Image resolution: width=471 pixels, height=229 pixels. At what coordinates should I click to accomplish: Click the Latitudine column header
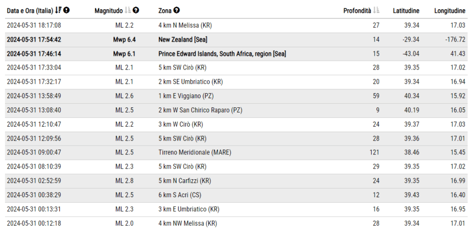click(406, 10)
